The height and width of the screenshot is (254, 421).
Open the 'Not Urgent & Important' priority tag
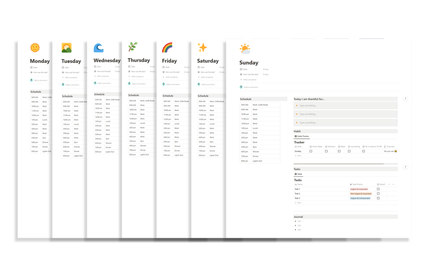pyautogui.click(x=361, y=194)
